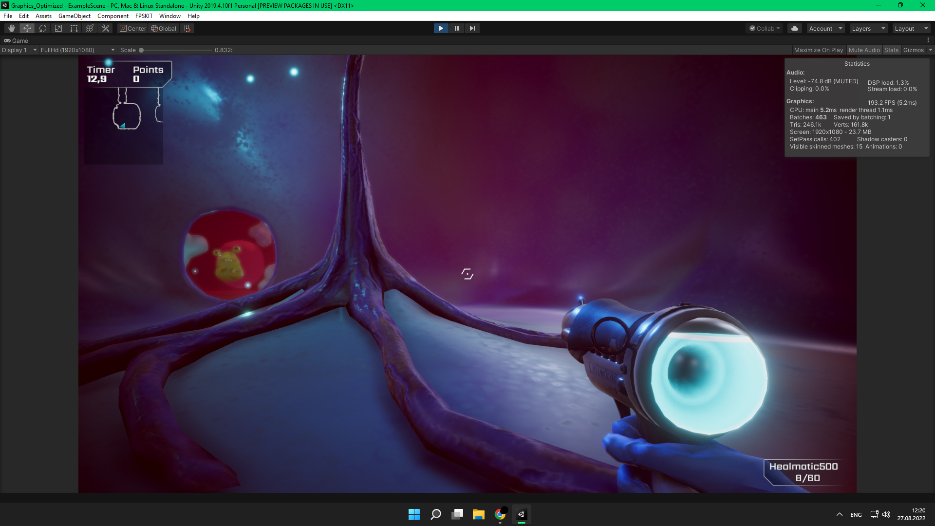Screen dimensions: 935x526
Task: Toggle pivot mode Center button
Action: point(133,28)
